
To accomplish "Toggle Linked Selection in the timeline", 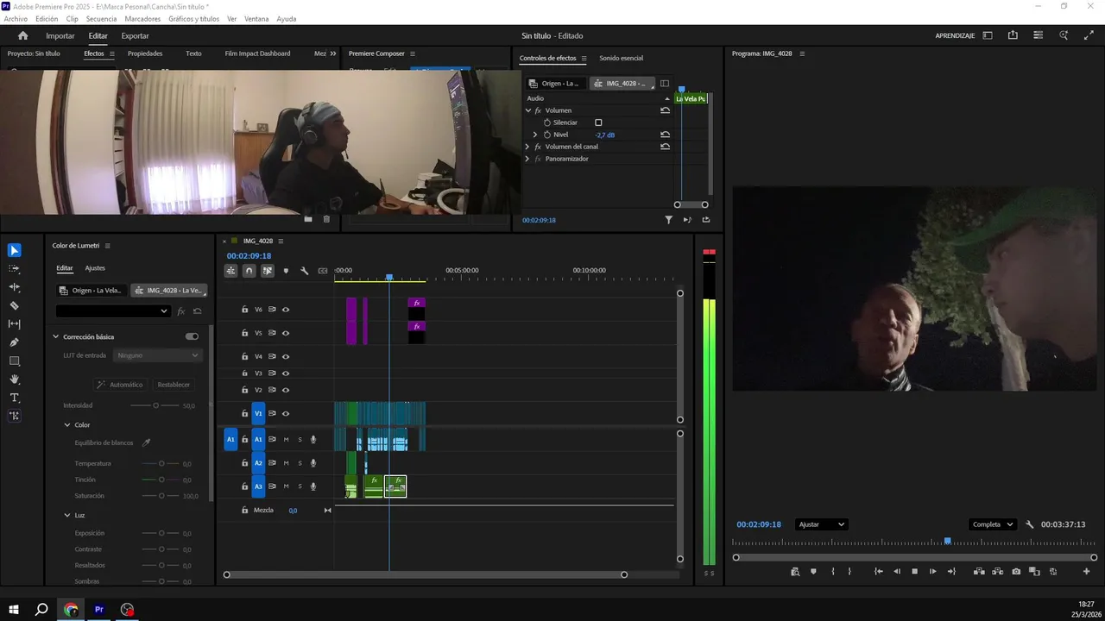I will pos(268,271).
